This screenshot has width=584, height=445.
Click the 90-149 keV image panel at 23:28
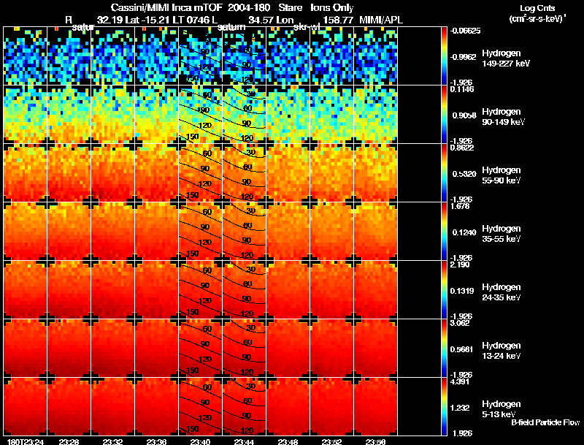click(x=69, y=115)
